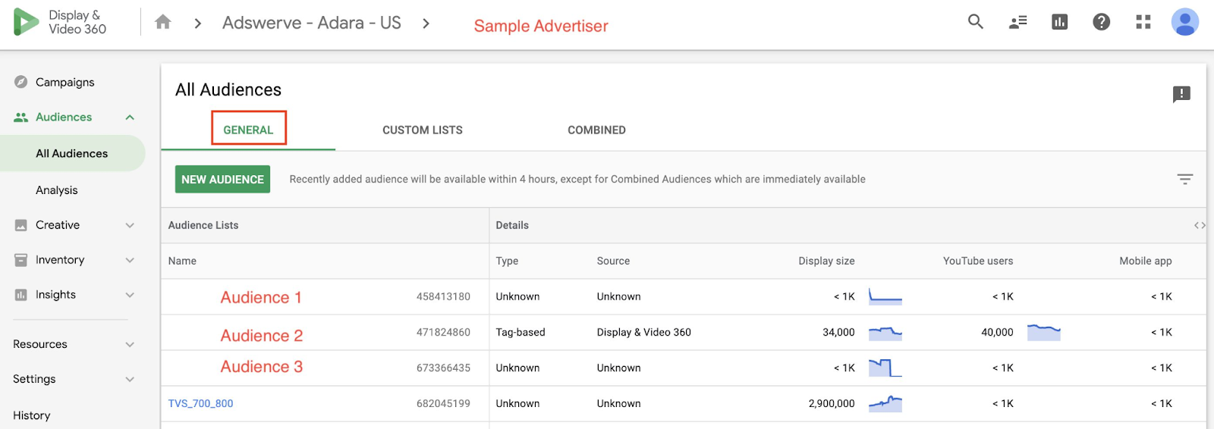Click the 34,000 display size value
The height and width of the screenshot is (429, 1214).
click(x=838, y=332)
